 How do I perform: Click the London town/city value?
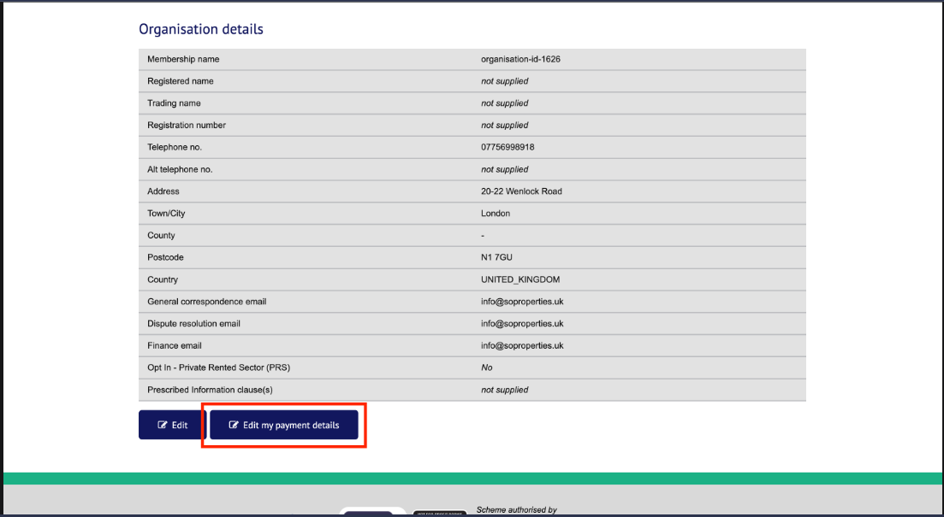496,214
